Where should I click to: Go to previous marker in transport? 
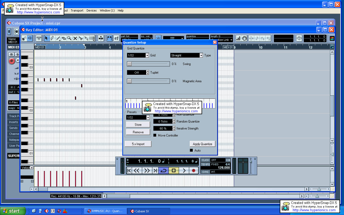[x=129, y=170]
